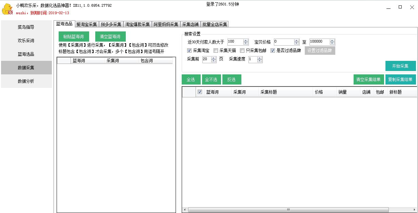Click the yellow duck app logo

pos(7,9)
